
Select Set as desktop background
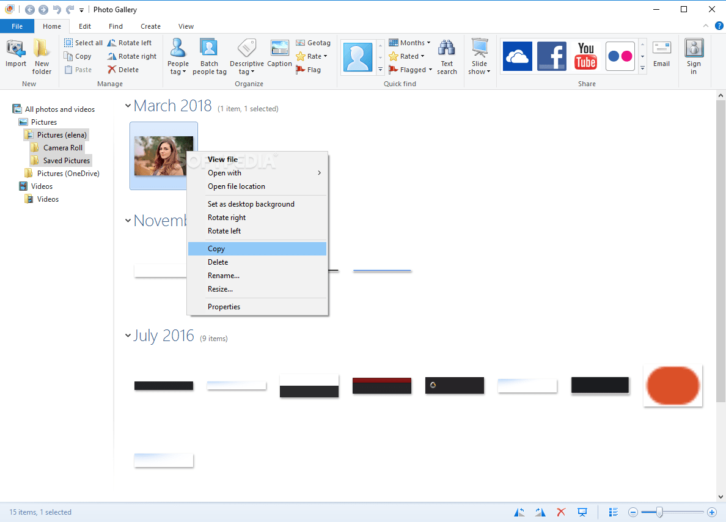point(251,204)
